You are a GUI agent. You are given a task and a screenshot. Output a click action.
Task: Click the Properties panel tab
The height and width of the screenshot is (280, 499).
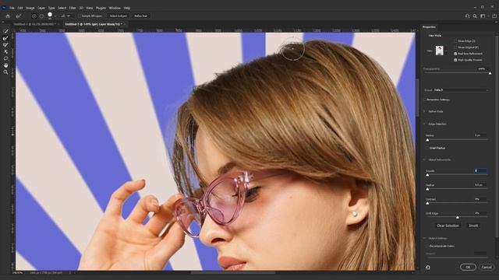(x=429, y=27)
